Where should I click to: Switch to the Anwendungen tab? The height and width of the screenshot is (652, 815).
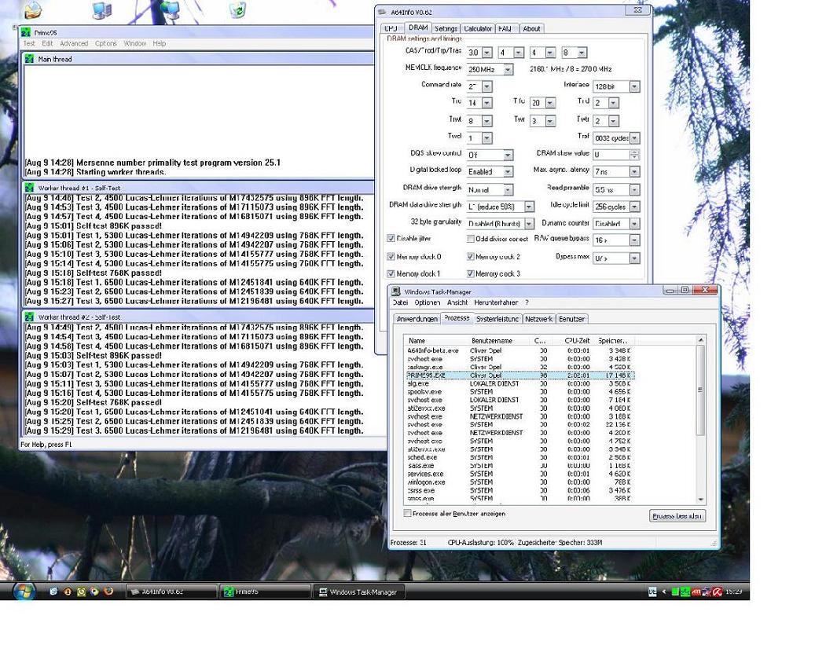(x=417, y=319)
